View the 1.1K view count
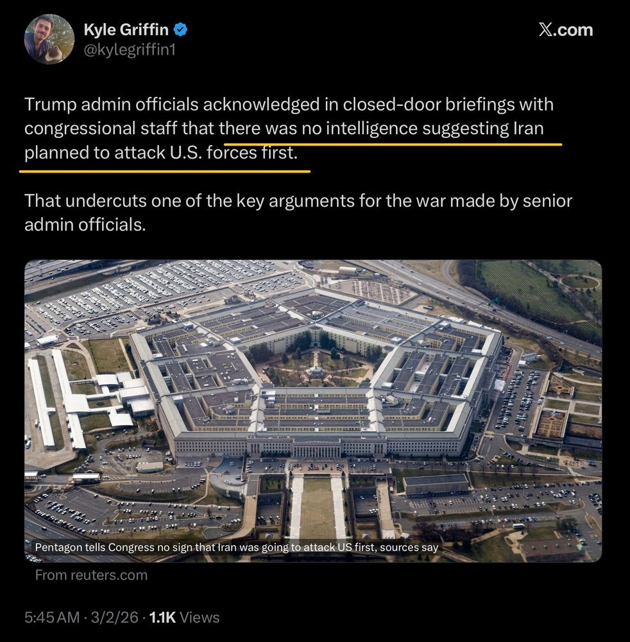Screen dimensions: 630x642 tap(162, 618)
